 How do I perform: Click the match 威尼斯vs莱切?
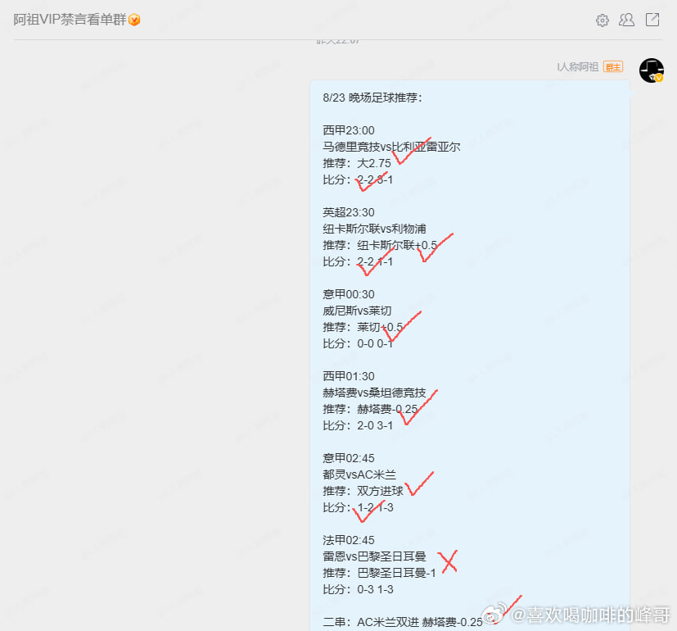pyautogui.click(x=357, y=311)
